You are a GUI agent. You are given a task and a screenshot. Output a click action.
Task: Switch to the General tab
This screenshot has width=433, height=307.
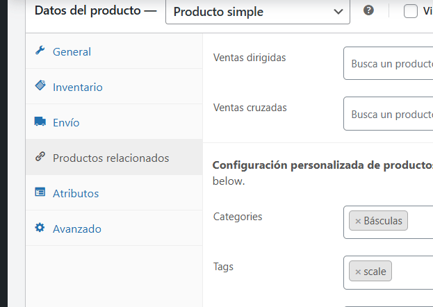pos(72,51)
